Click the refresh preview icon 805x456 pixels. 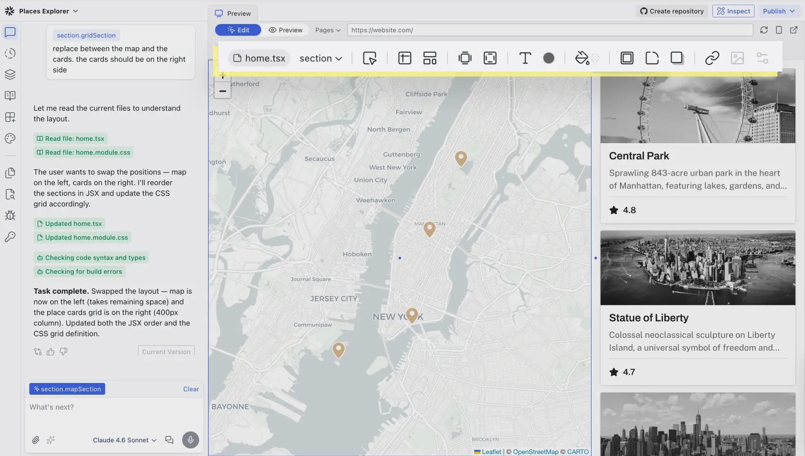tap(764, 30)
